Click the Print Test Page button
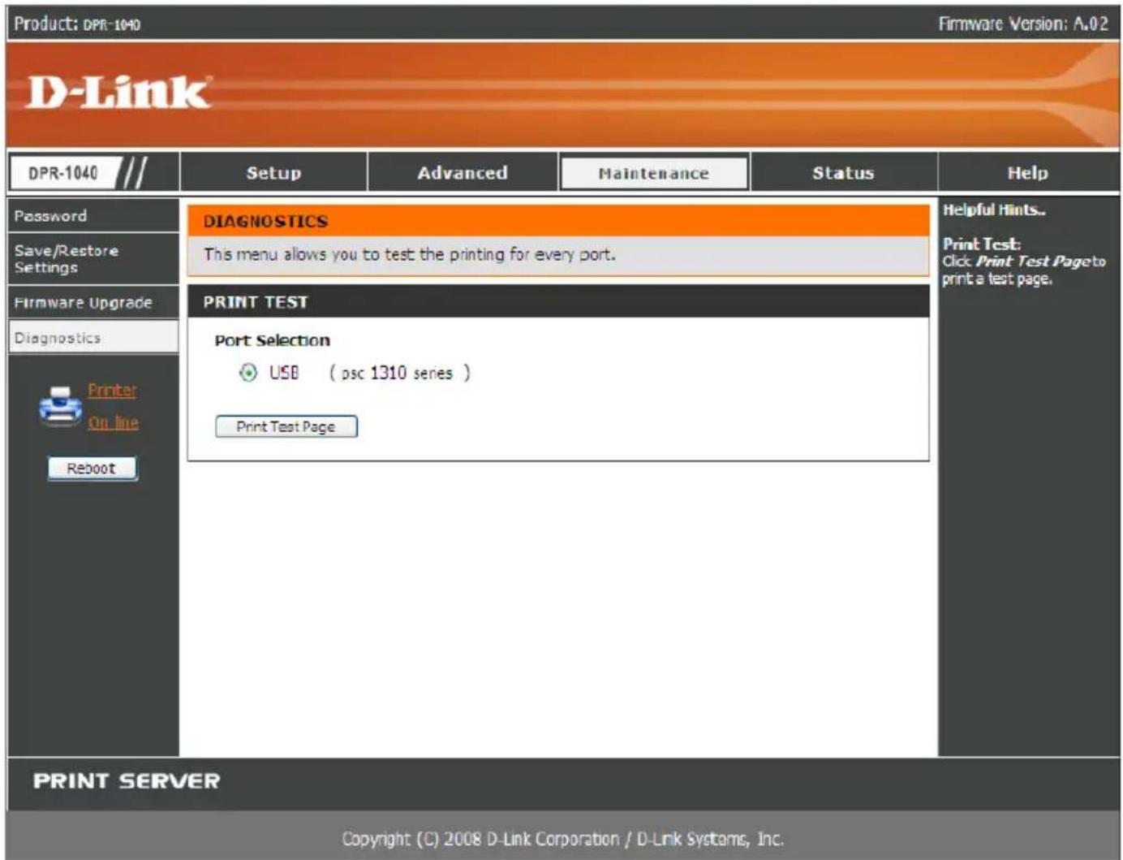 click(x=286, y=426)
